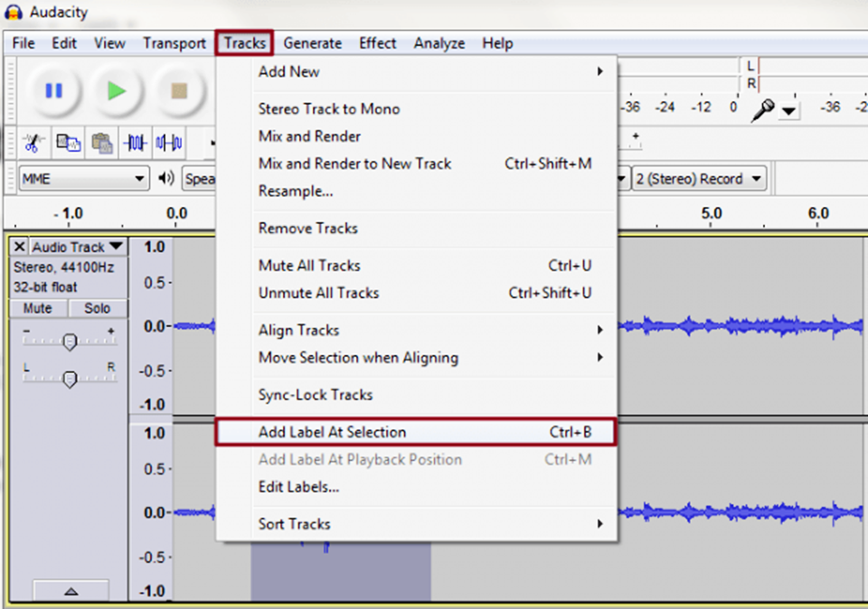
Task: Select Add Label At Selection
Action: tap(416, 432)
